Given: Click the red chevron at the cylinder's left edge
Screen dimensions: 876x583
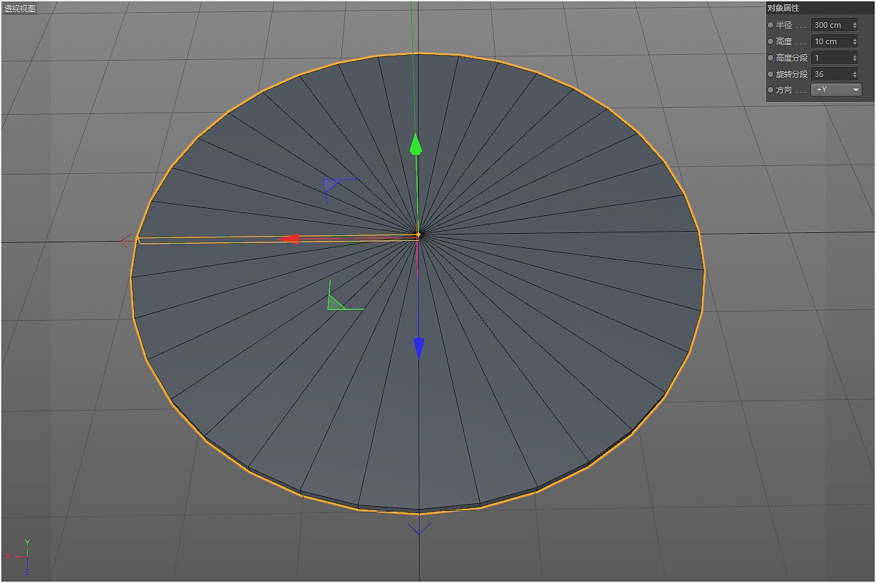Looking at the screenshot, I should tap(127, 241).
